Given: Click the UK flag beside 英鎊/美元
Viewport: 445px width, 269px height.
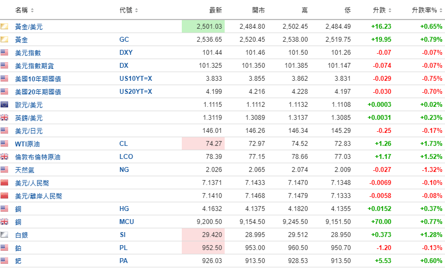Looking at the screenshot, I should pos(4,118).
